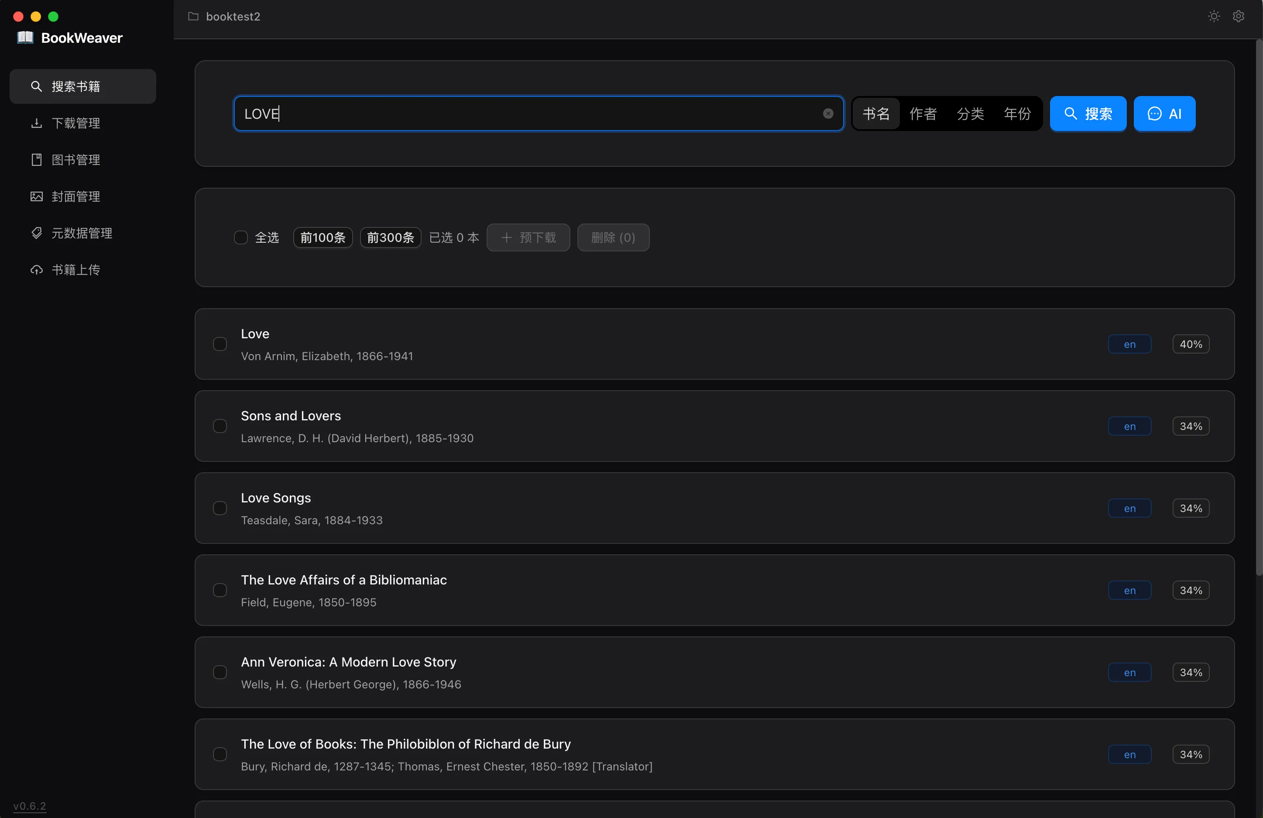Screen dimensions: 1263x818
Task: Open 下载管理 download management in sidebar
Action: 76,123
